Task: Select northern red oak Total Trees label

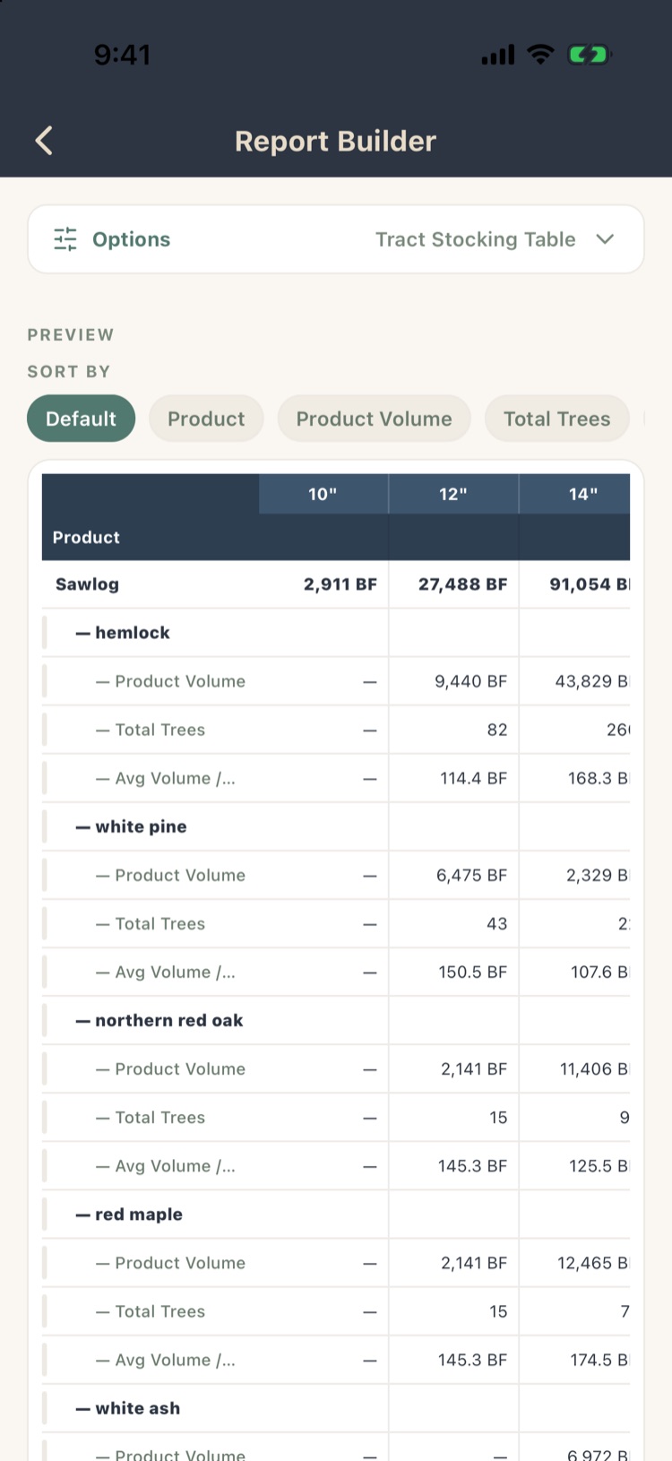Action: click(x=151, y=1118)
